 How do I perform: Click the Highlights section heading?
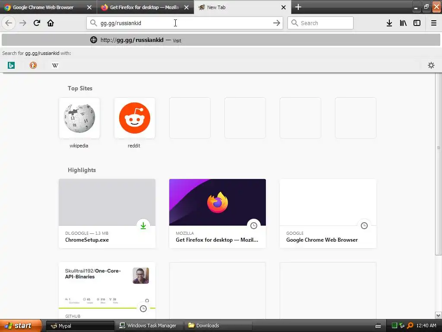[x=82, y=170]
